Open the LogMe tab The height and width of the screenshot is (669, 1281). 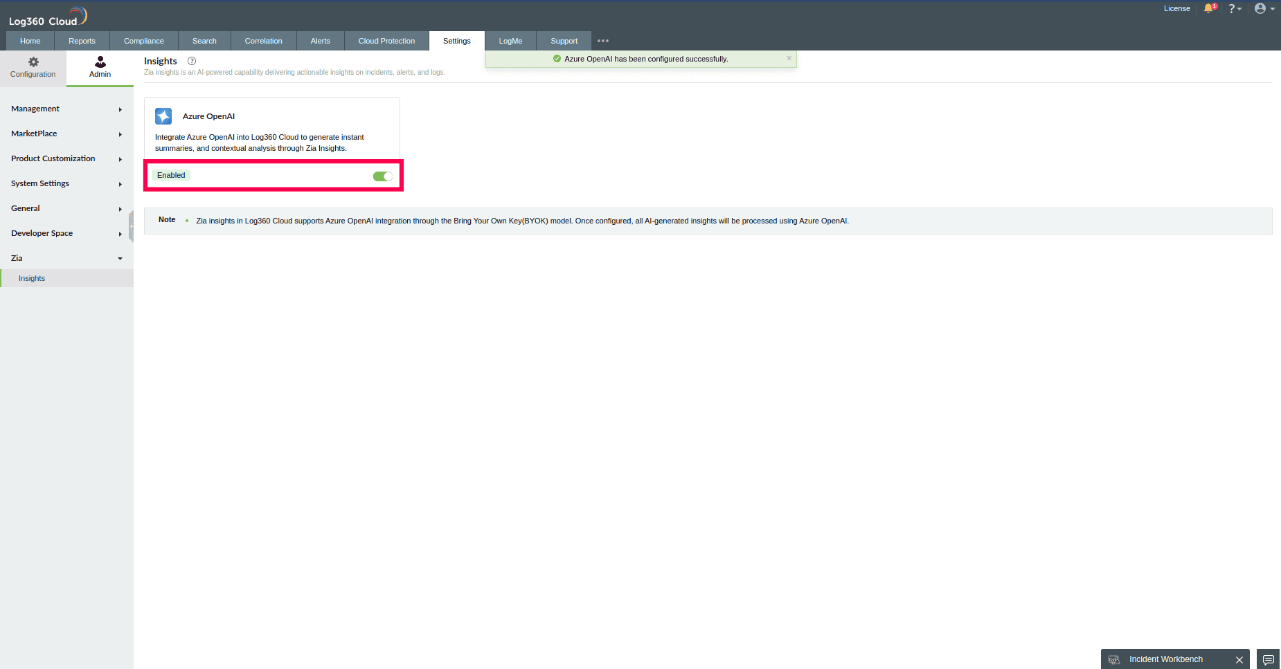511,41
